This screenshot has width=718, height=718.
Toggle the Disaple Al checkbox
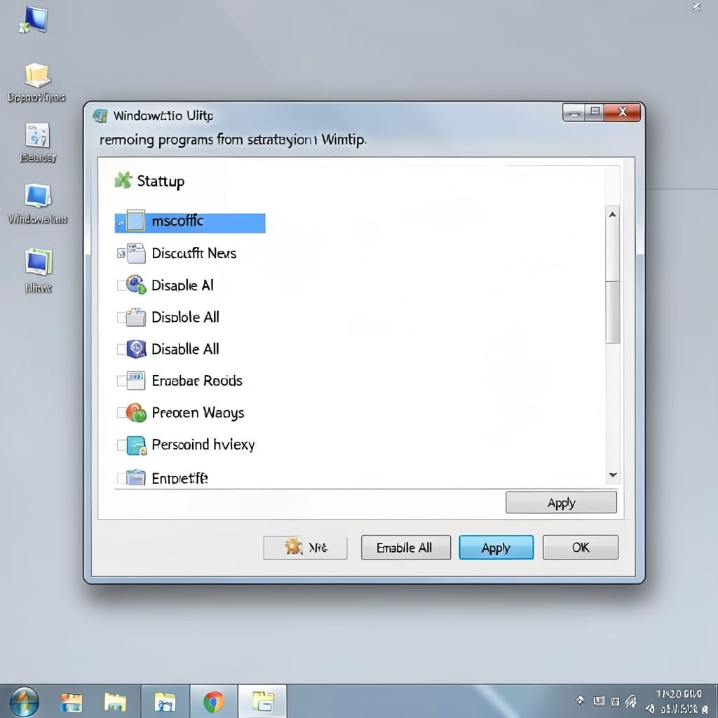click(x=121, y=286)
